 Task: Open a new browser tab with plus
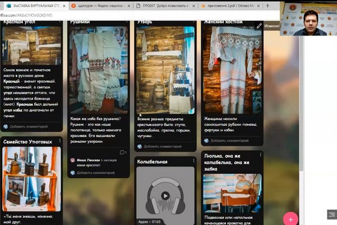pos(267,6)
